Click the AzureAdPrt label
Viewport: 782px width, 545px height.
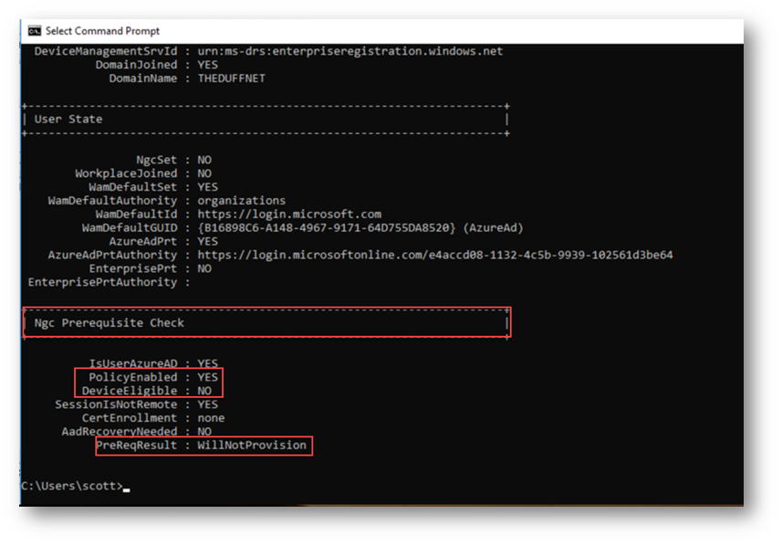[x=143, y=242]
